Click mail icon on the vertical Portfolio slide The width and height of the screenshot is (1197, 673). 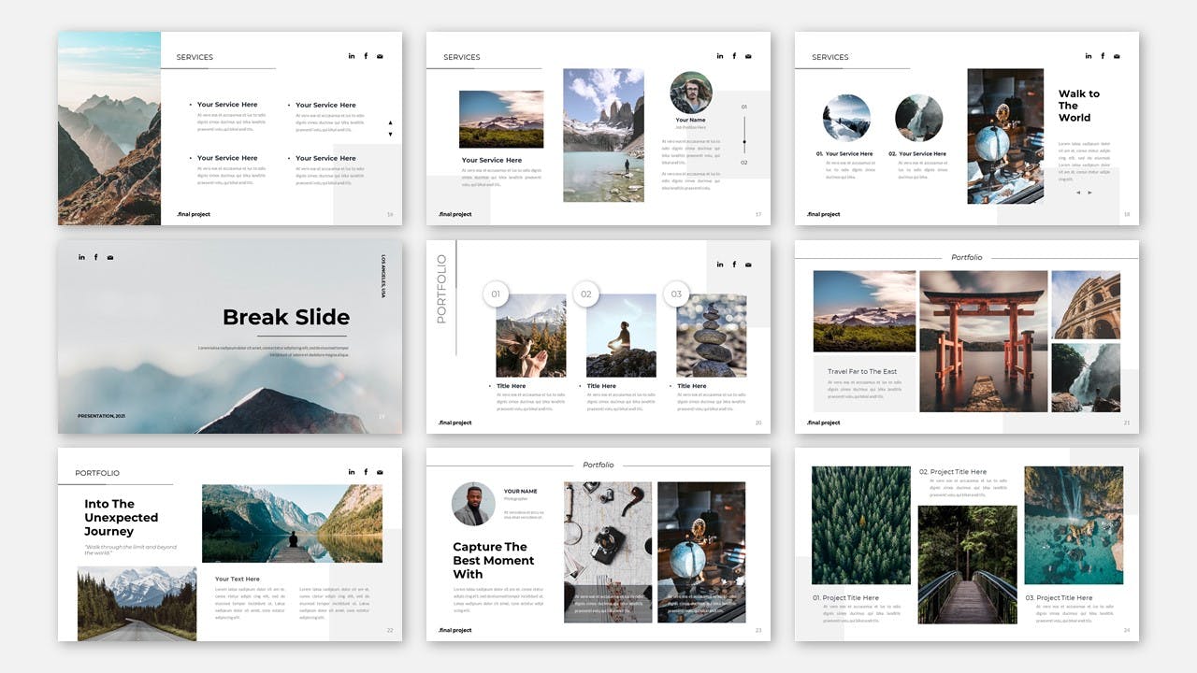[748, 265]
